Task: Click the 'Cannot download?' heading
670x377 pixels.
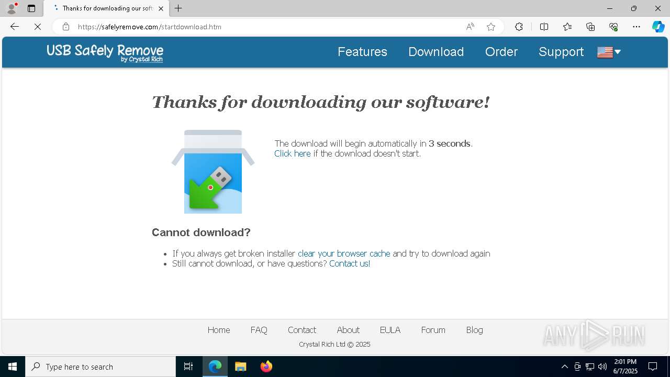Action: [201, 232]
